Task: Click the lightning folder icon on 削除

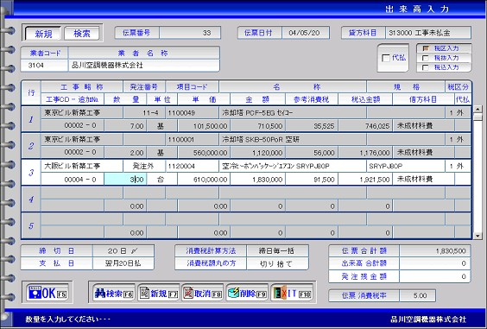Action: coord(233,293)
